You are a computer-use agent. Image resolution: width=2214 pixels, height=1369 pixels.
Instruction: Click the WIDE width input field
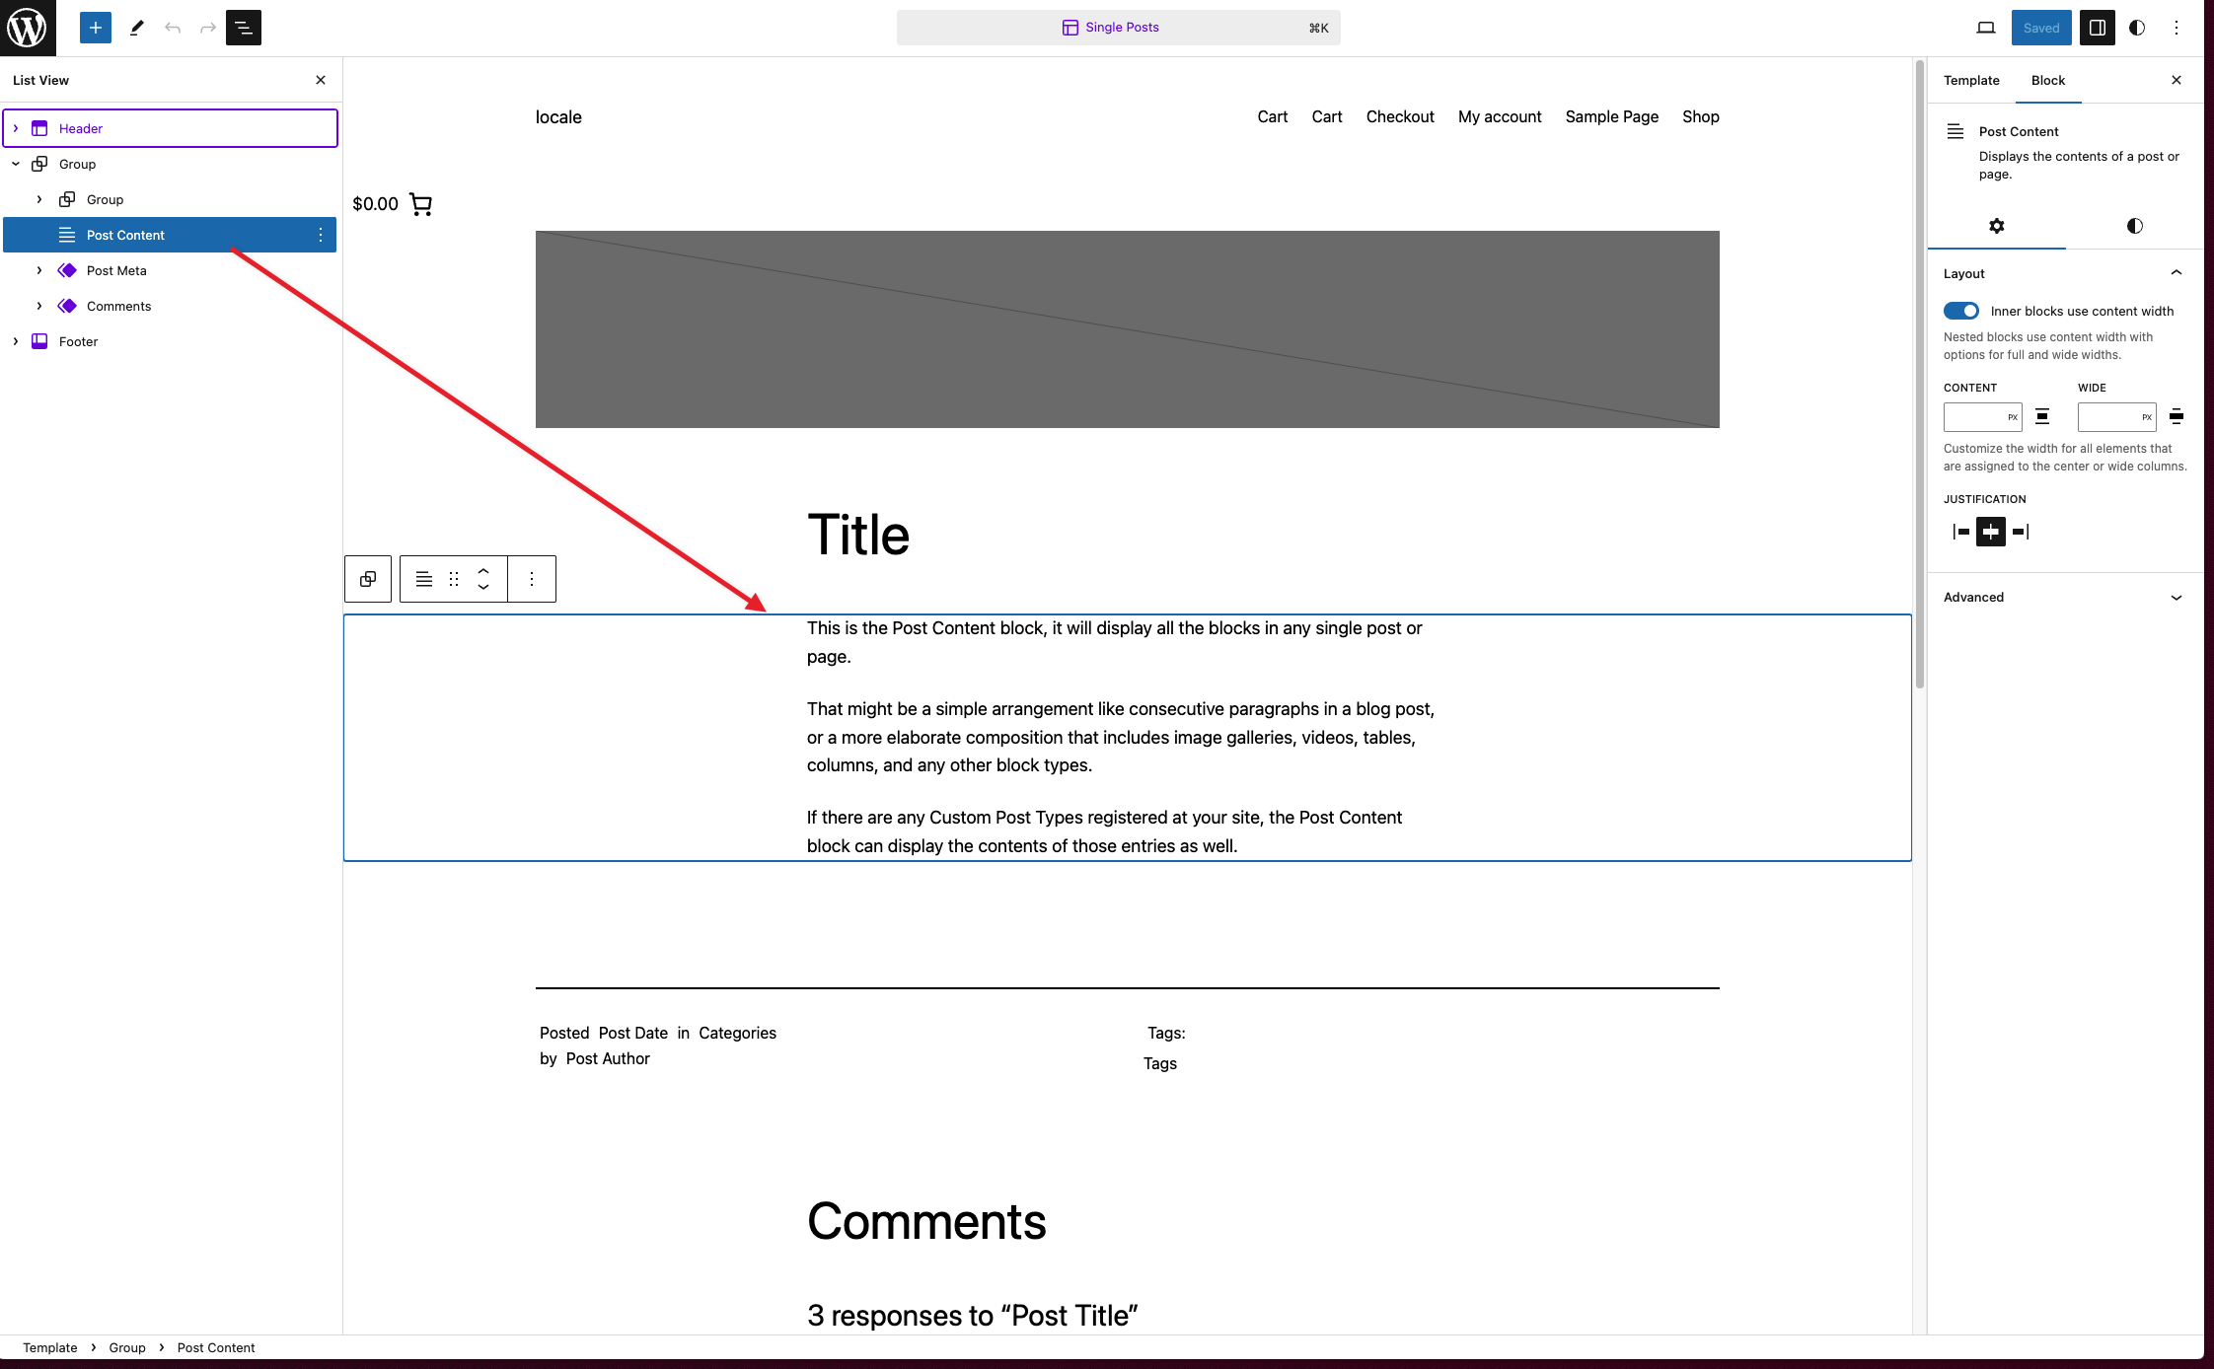coord(2116,417)
